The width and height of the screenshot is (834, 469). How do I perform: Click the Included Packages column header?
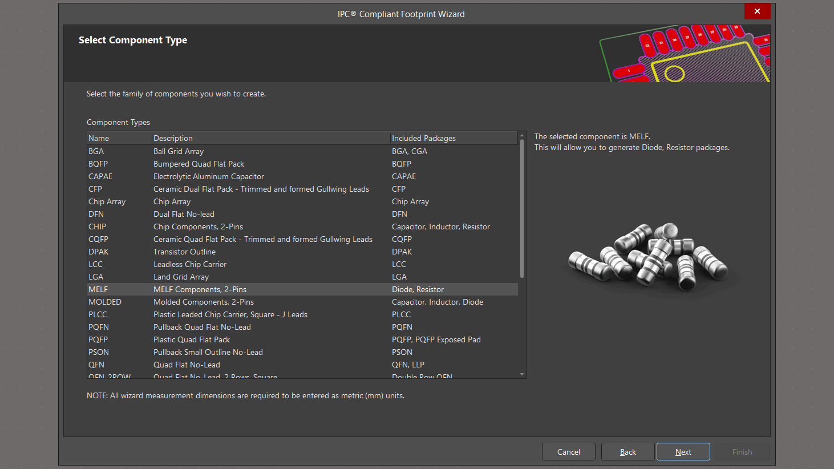pos(453,138)
